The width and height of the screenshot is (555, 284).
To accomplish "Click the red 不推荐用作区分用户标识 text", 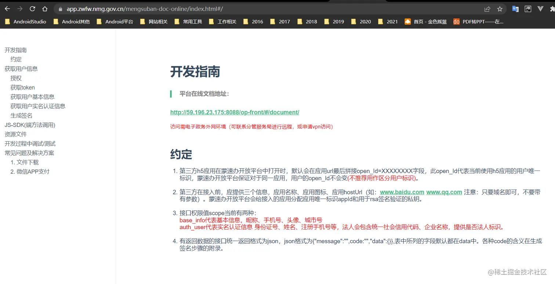I will pos(382,178).
